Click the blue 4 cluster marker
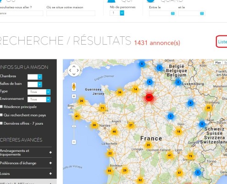 tap(149, 82)
